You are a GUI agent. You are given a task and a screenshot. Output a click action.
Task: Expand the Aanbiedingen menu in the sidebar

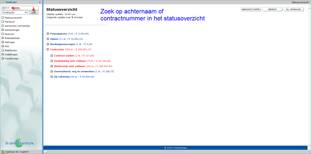pos(3,30)
